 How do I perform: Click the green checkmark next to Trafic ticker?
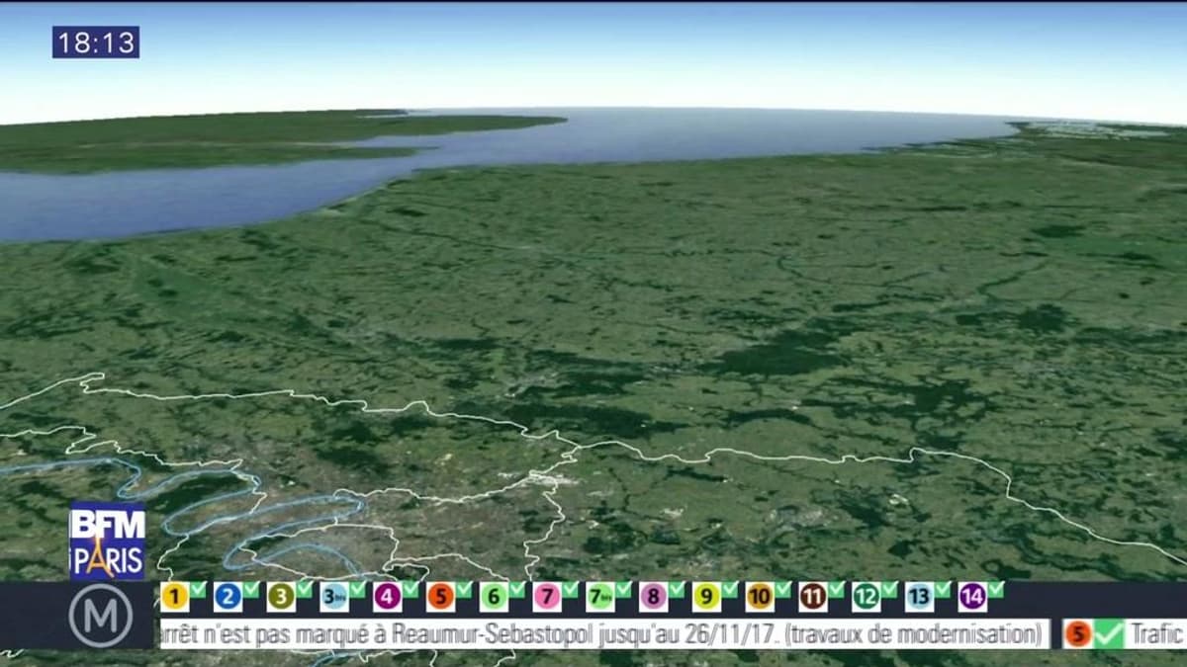tap(1109, 633)
